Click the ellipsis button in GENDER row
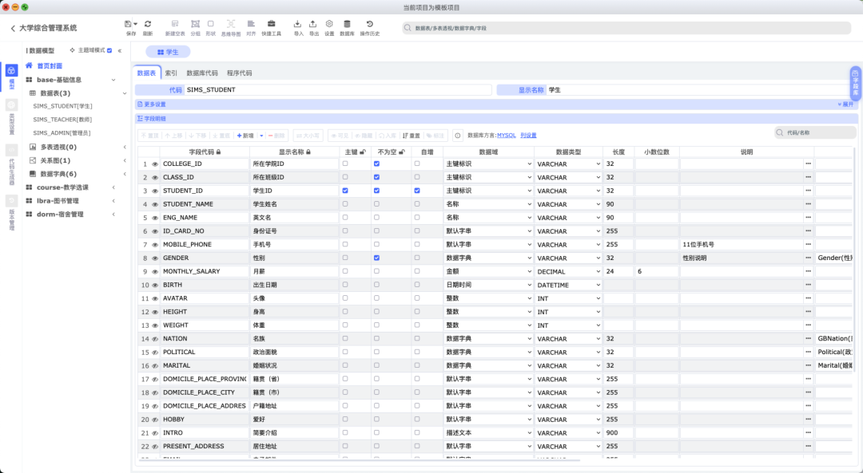 pos(808,258)
